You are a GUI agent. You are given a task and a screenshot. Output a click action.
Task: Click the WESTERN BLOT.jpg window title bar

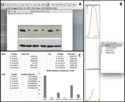40,11
